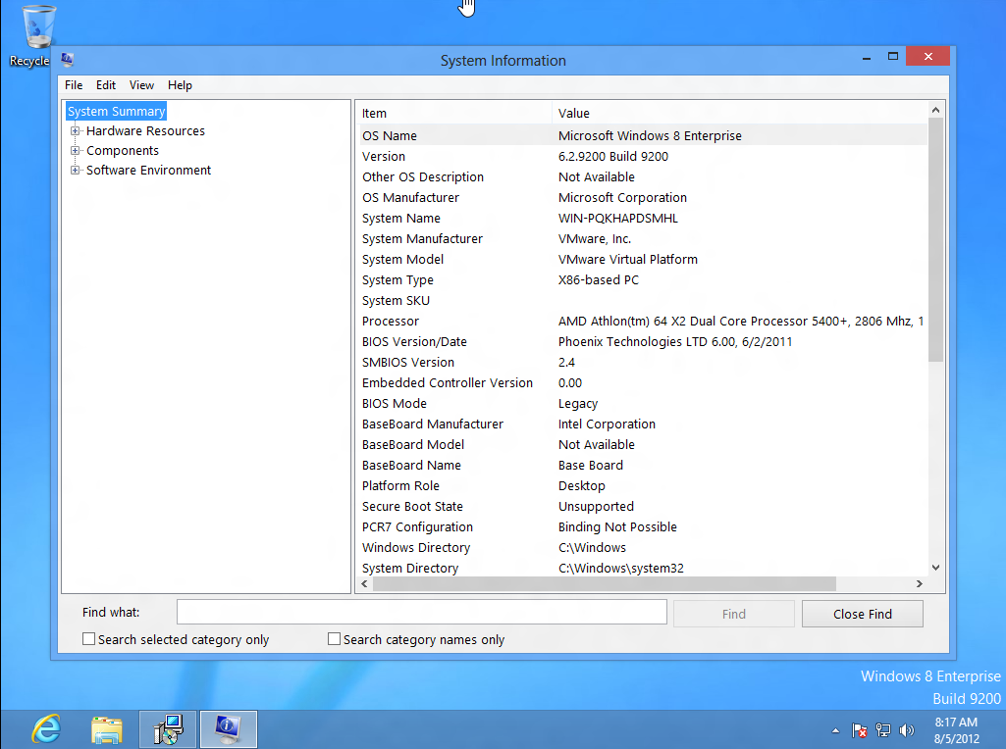Select the Platform Role row
This screenshot has height=749, width=1006.
(x=642, y=485)
